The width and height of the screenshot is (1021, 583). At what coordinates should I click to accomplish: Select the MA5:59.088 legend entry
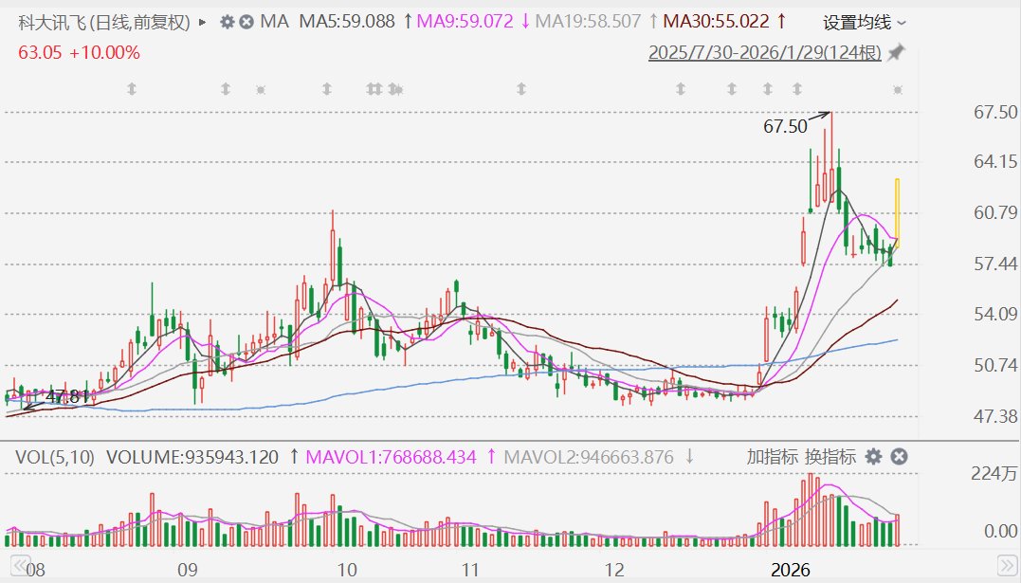(x=355, y=22)
